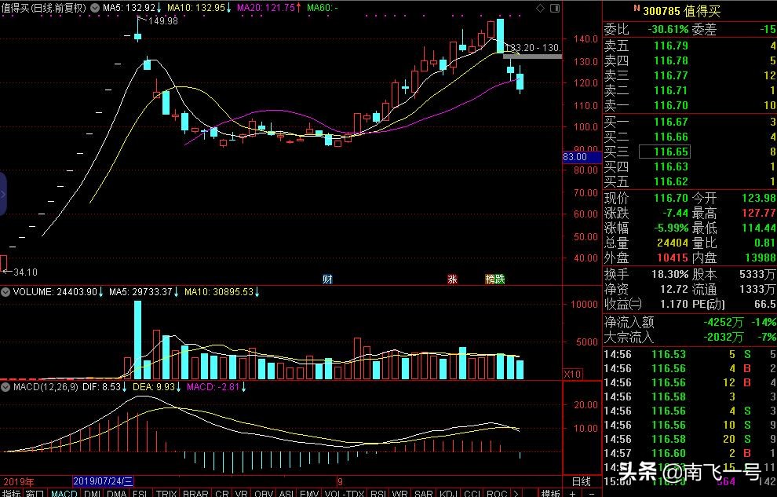Show more indicator tabs with arrow
Screen dimensions: 777x497
[516, 493]
